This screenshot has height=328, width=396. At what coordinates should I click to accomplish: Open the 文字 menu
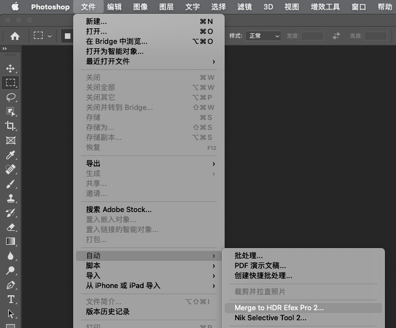point(192,7)
